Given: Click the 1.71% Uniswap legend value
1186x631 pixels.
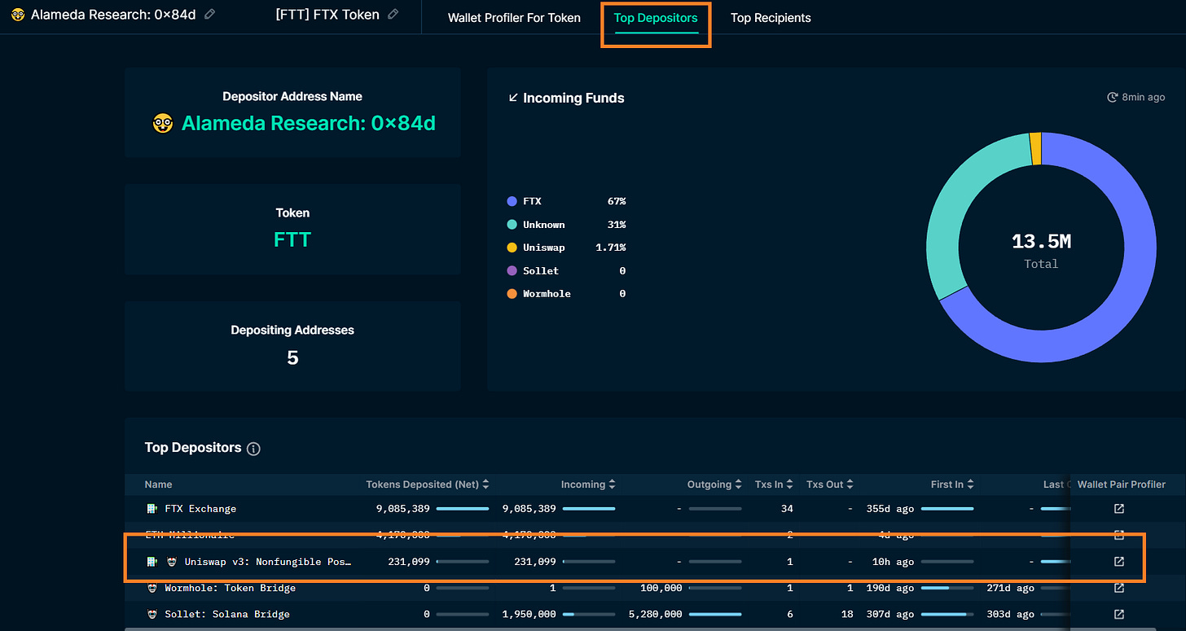Looking at the screenshot, I should [x=611, y=247].
